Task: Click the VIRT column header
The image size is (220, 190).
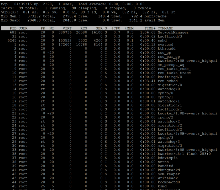Action: (x=67, y=28)
